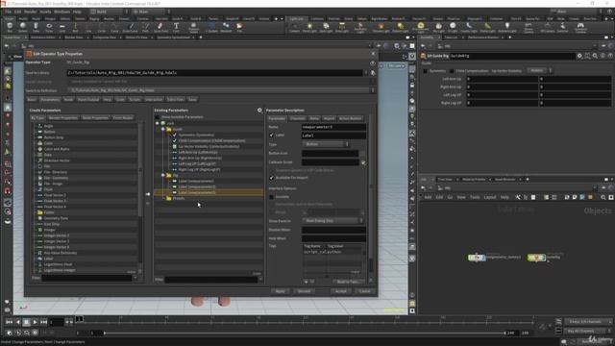Click the timeline frame range slider bar
Image resolution: width=615 pixels, height=346 pixels.
pyautogui.click(x=305, y=334)
